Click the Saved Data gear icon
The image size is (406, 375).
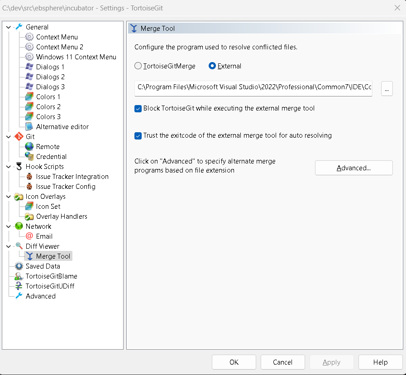[19, 266]
